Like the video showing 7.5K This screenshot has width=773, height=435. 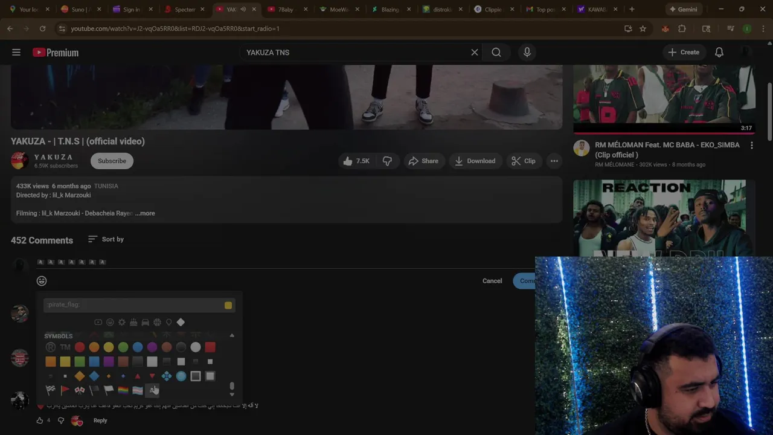356,161
